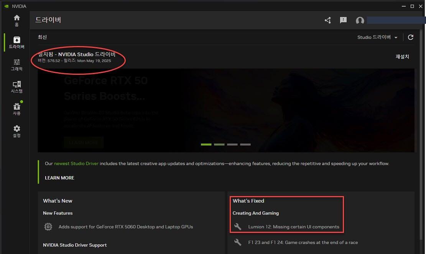
Task: Select the third banner carousel indicator
Action: point(232,144)
